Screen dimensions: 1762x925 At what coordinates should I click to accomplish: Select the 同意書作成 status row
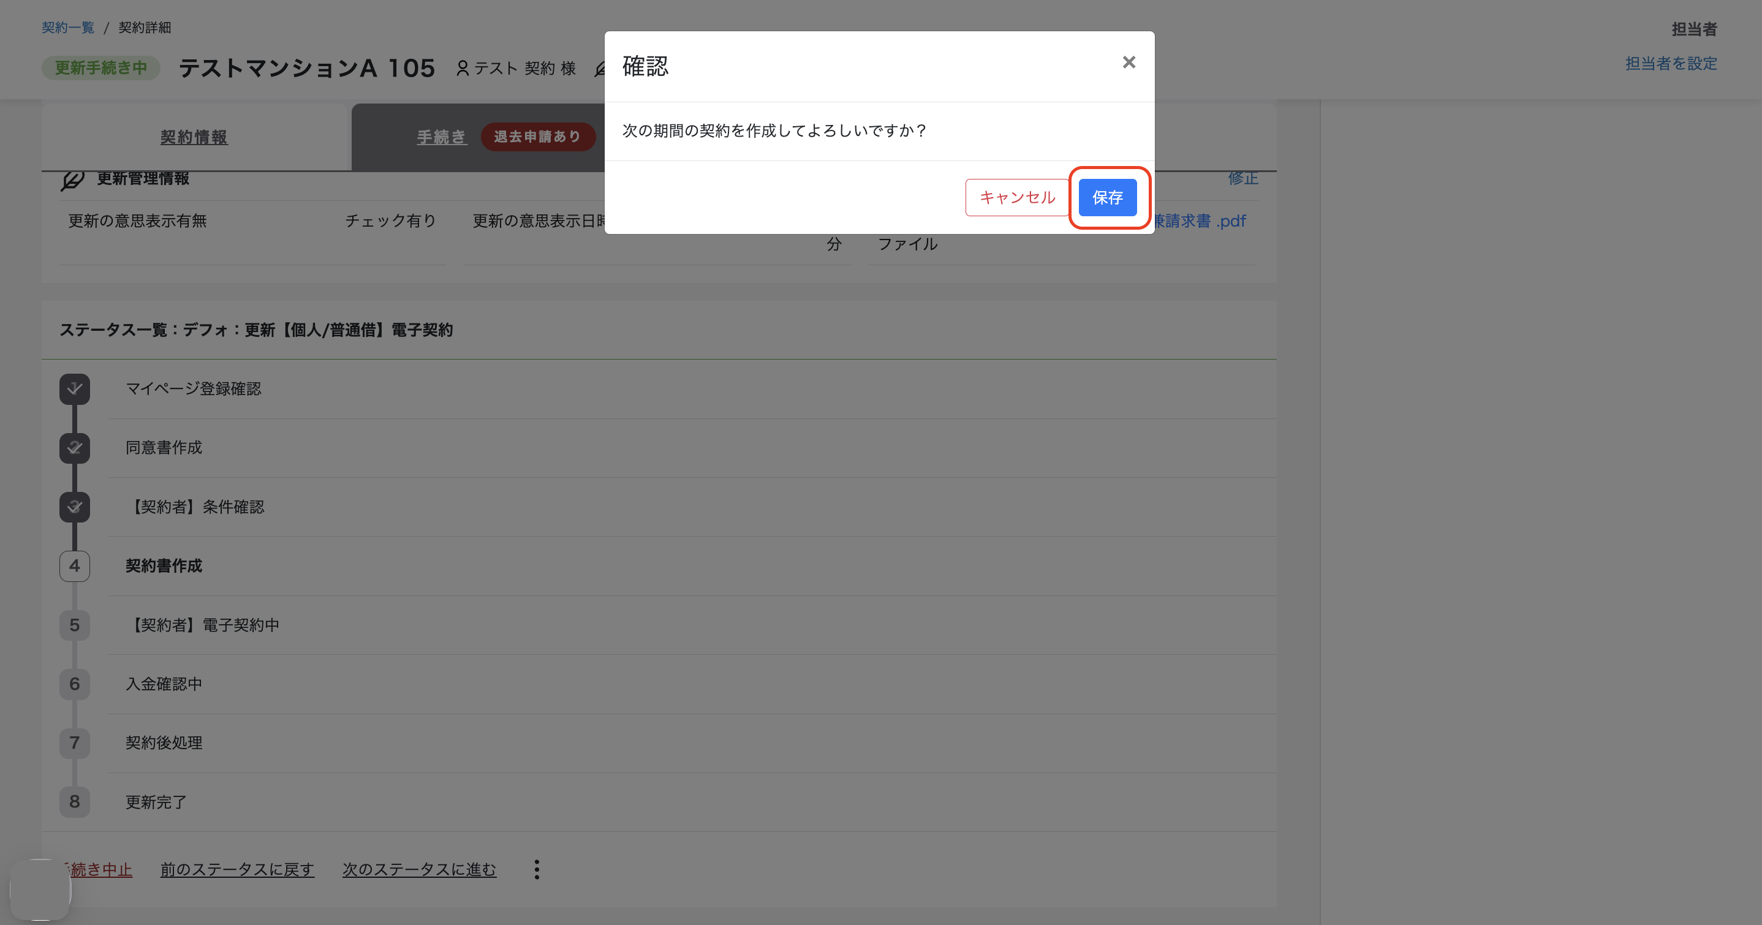pyautogui.click(x=692, y=448)
